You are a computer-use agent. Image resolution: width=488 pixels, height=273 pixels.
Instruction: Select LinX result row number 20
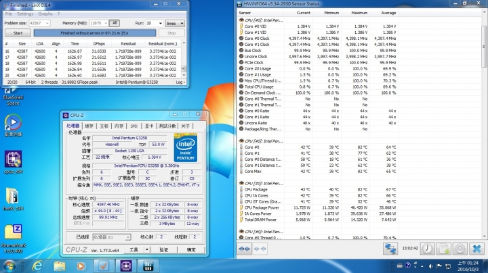pyautogui.click(x=92, y=76)
